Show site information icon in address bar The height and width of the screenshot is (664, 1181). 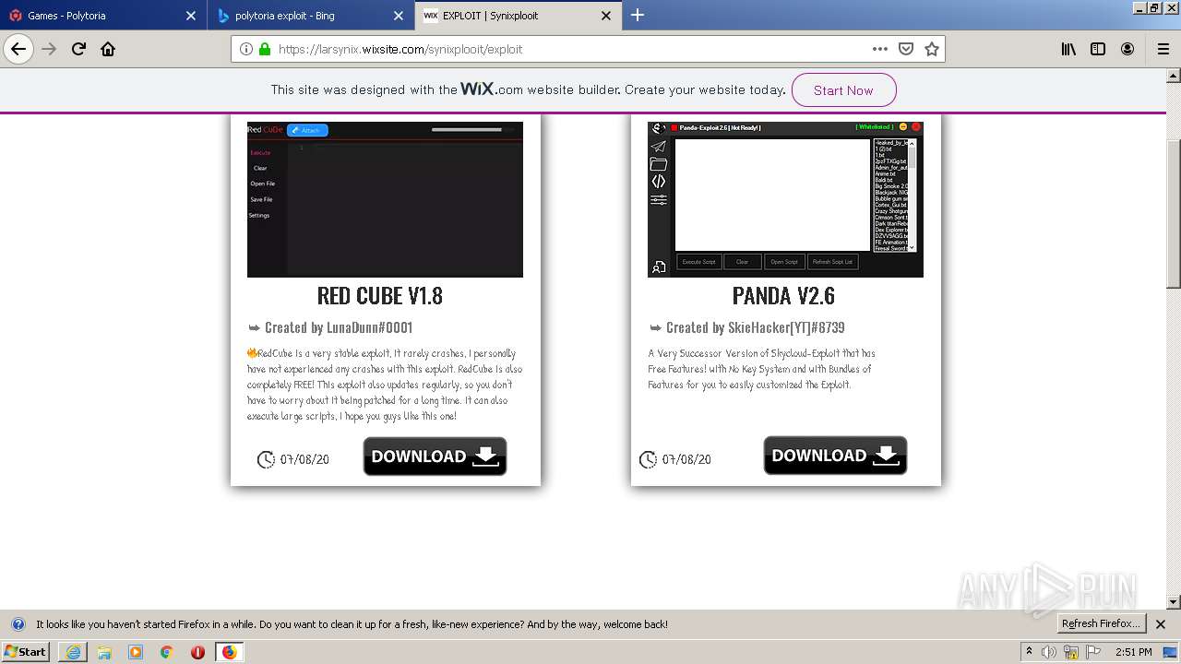pos(246,49)
